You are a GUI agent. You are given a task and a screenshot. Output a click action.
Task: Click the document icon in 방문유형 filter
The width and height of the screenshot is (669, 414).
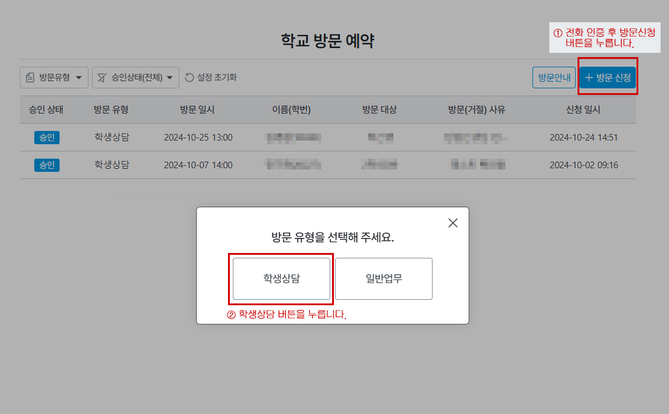click(30, 78)
